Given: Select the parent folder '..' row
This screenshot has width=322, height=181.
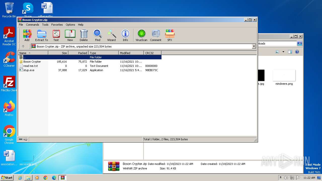Looking at the screenshot, I should [90, 57].
